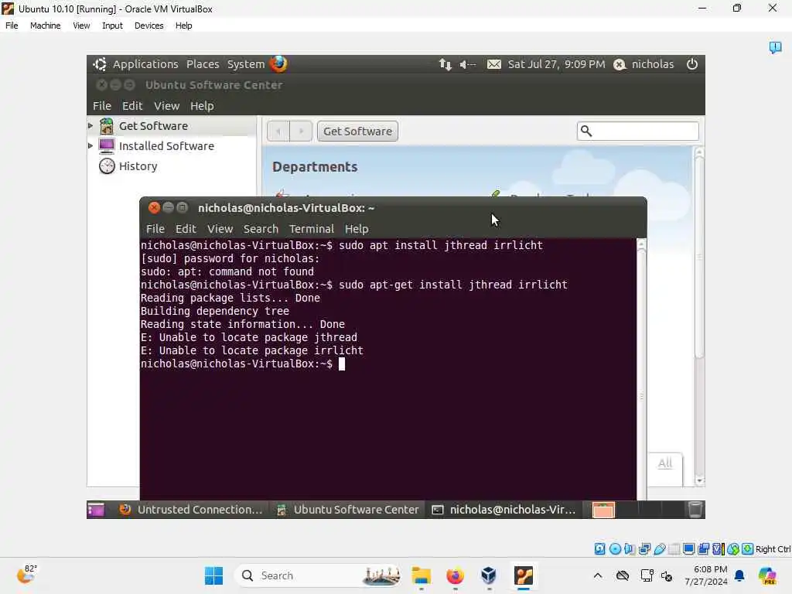Viewport: 792px width, 594px height.
Task: Click the All link in Software Center
Action: pos(665,463)
